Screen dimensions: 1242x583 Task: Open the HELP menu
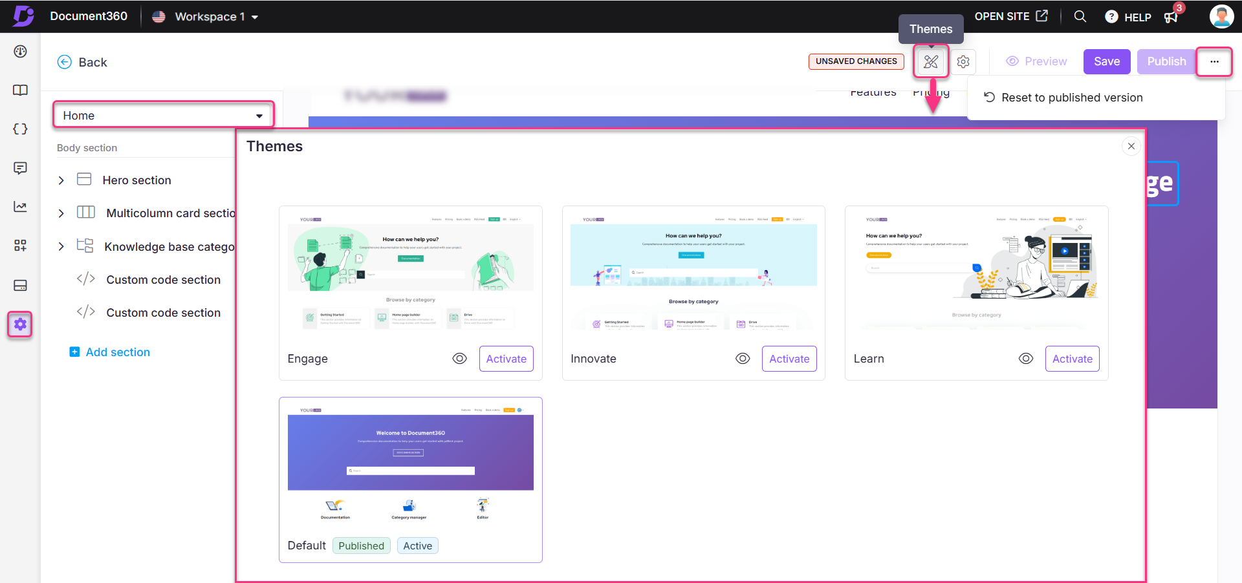point(1128,17)
